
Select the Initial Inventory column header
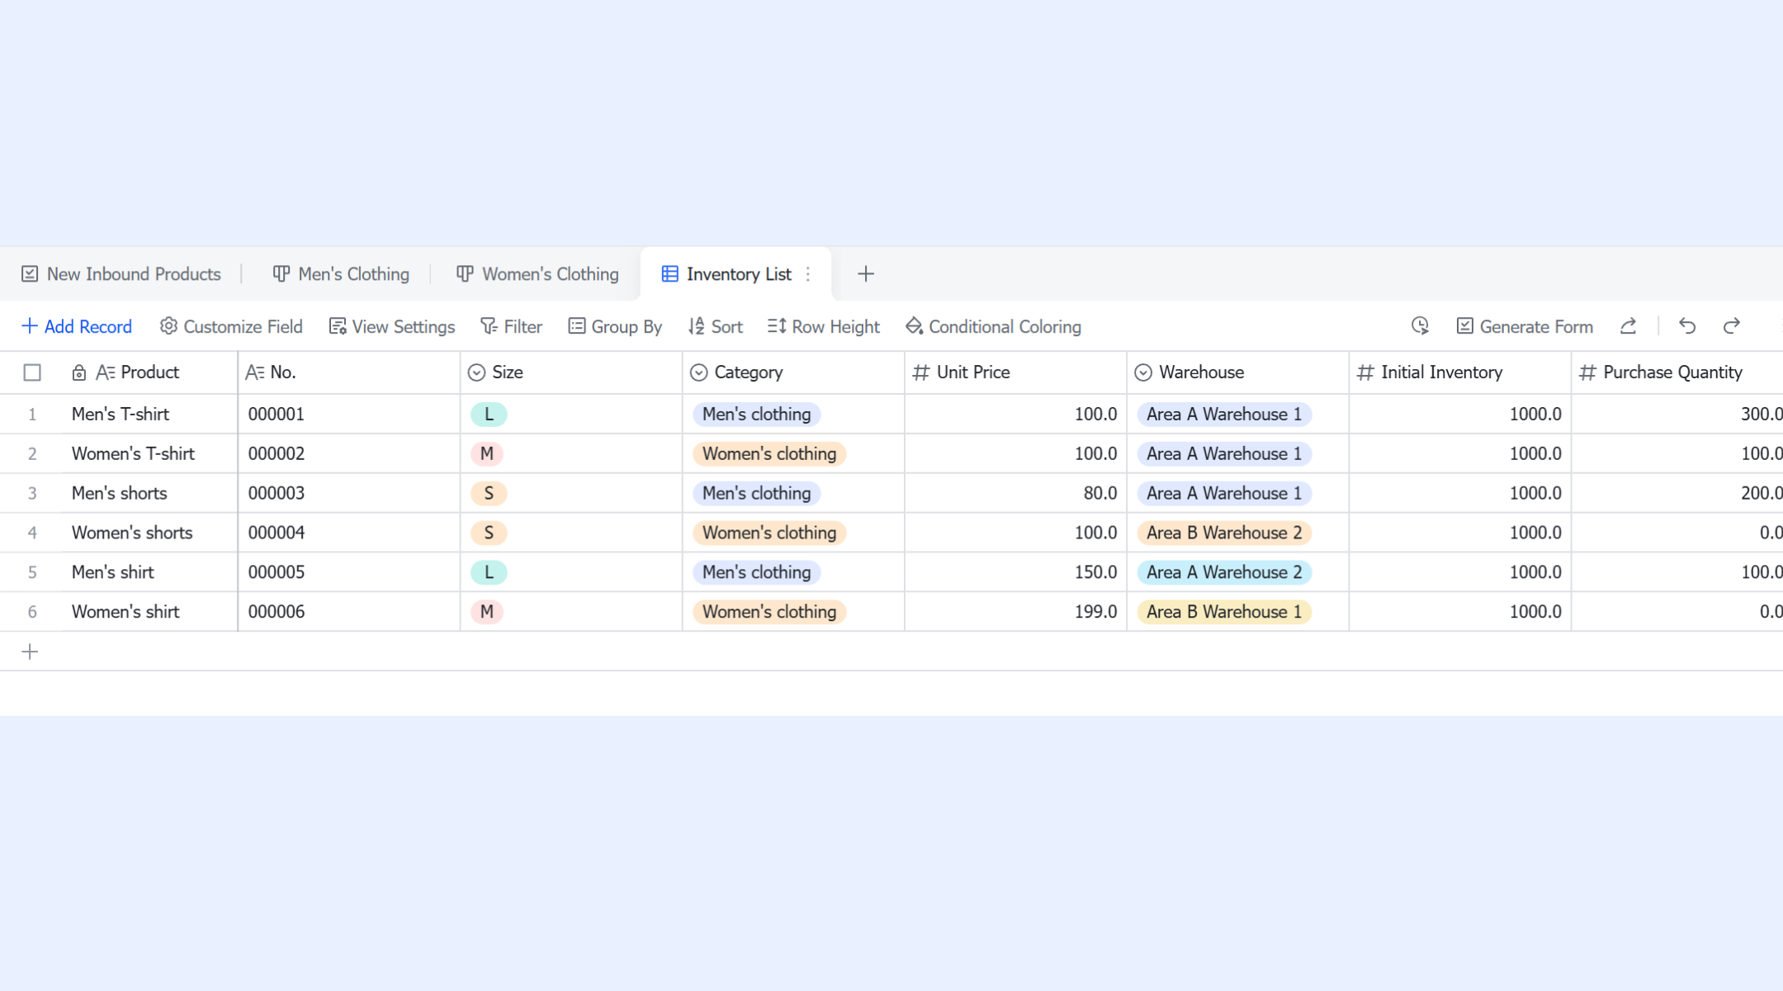pos(1459,372)
